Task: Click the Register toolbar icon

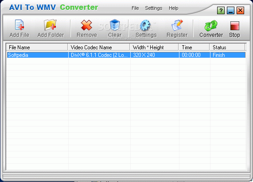Action: click(177, 25)
